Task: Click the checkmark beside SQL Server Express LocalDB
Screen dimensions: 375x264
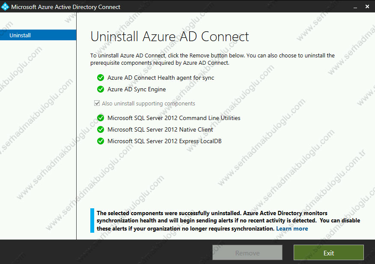Action: 101,141
